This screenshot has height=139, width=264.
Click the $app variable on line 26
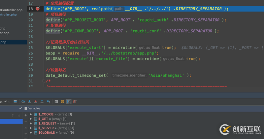pos(50,53)
